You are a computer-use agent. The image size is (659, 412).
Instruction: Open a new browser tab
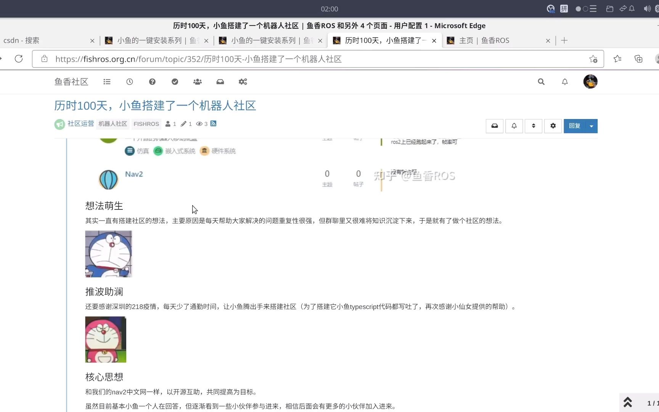[564, 40]
